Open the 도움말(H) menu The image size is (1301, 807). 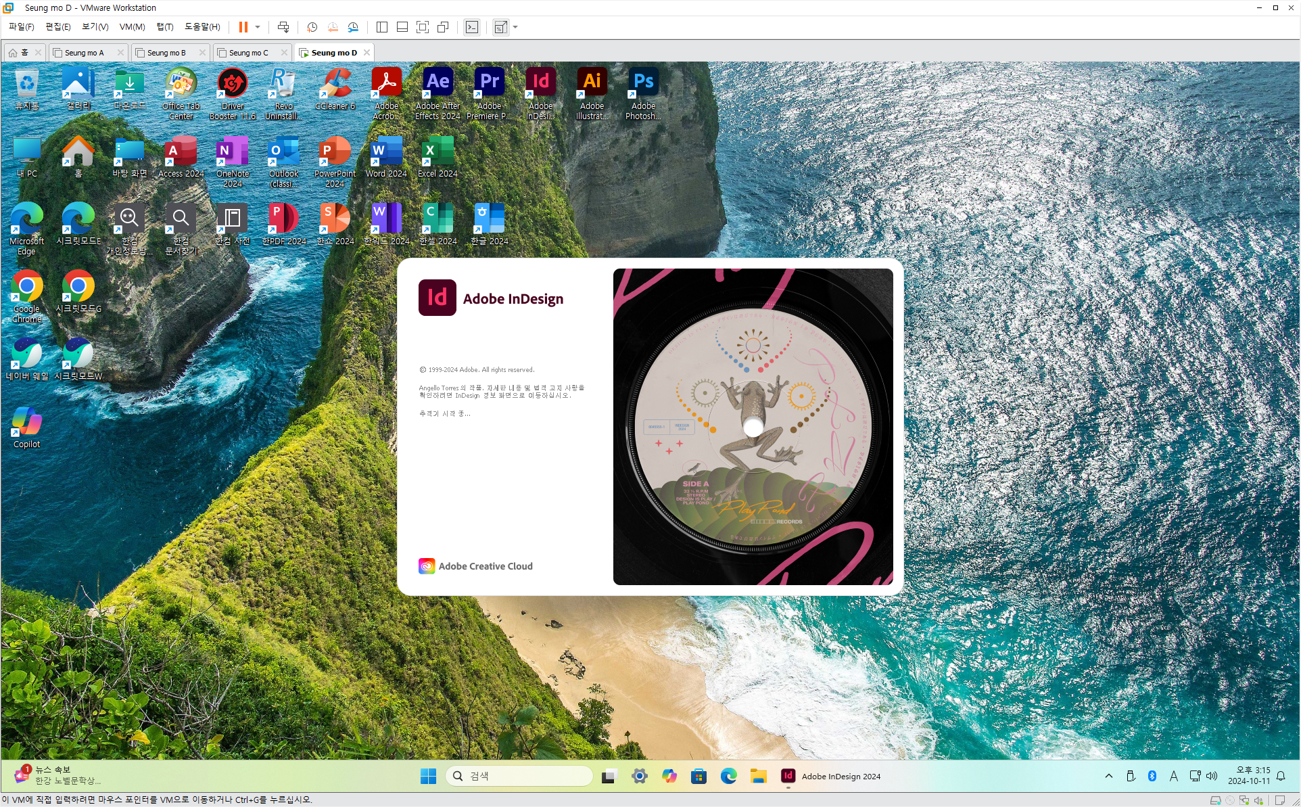tap(202, 27)
